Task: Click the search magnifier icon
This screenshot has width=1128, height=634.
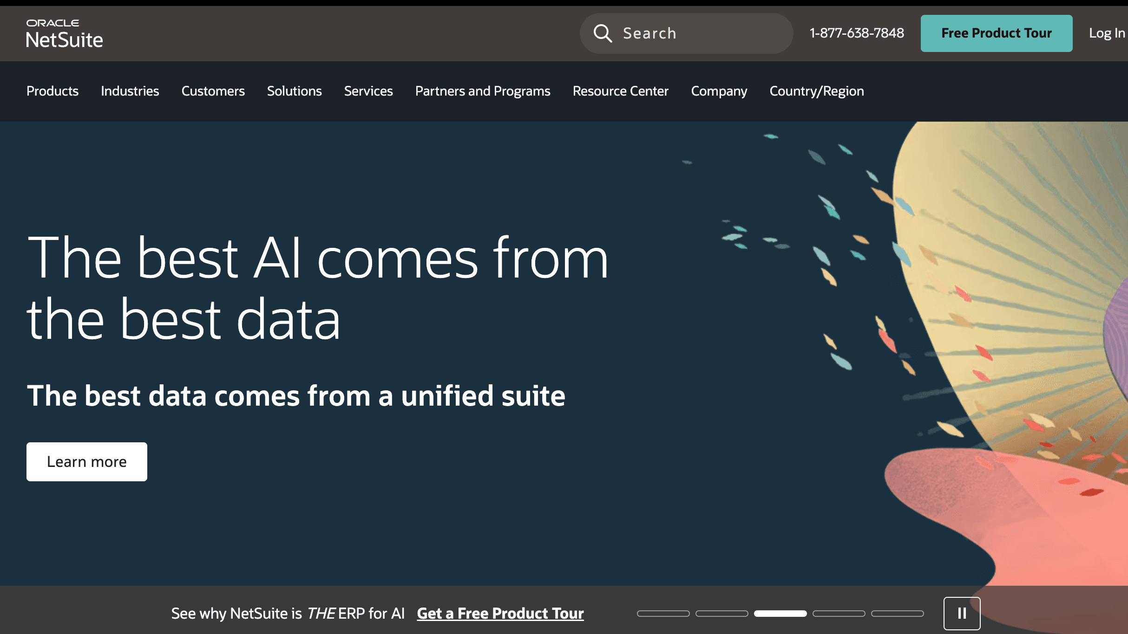Action: coord(603,33)
